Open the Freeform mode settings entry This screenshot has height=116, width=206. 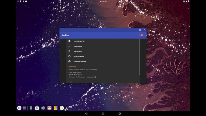[x=103, y=56]
